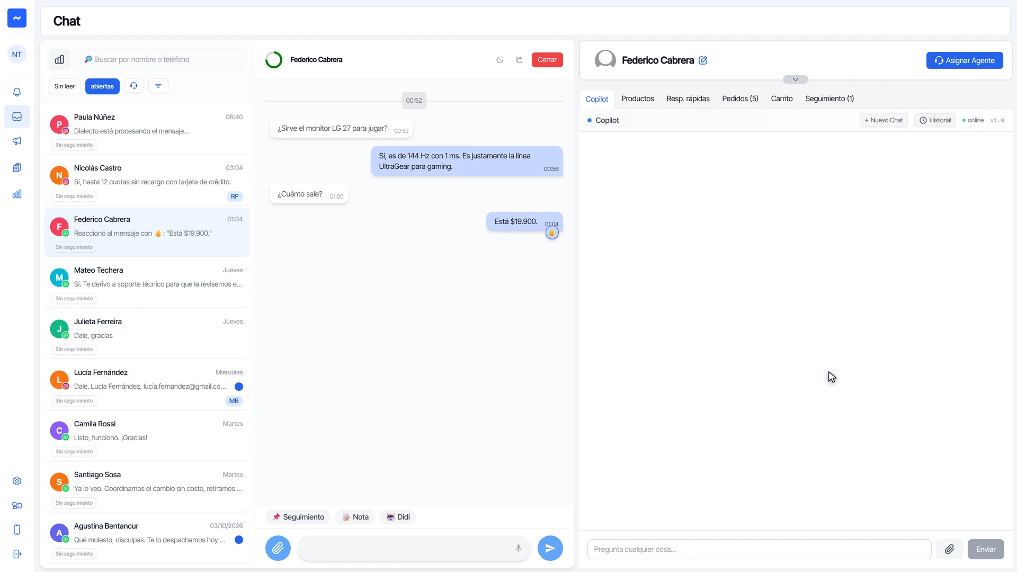Viewport: 1017px width, 572px height.
Task: Click the attach file button in chat composer
Action: point(278,548)
